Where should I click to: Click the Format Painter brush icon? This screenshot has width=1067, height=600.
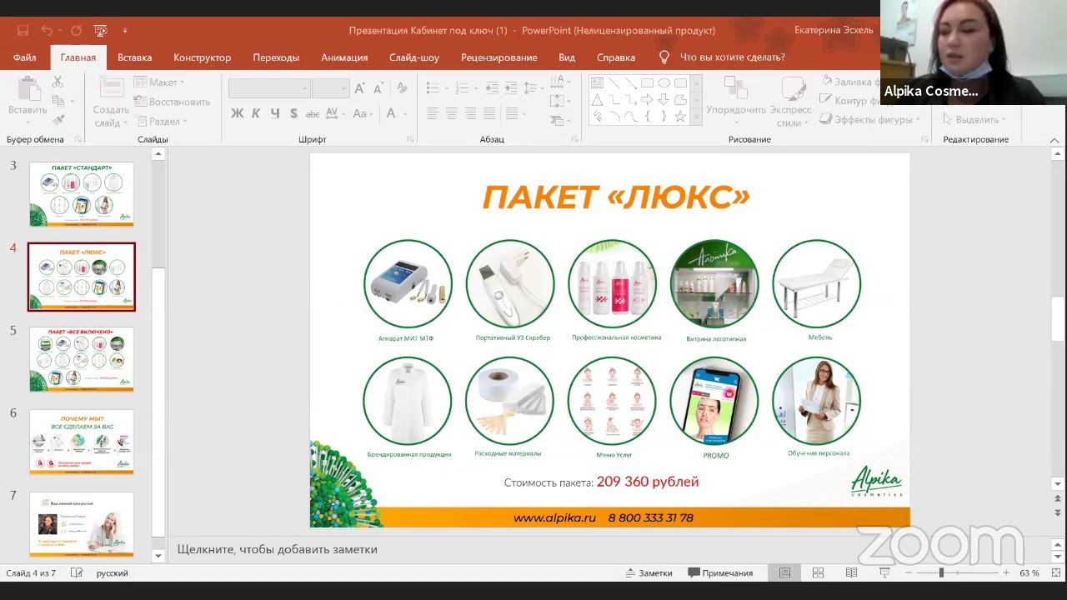click(x=58, y=119)
